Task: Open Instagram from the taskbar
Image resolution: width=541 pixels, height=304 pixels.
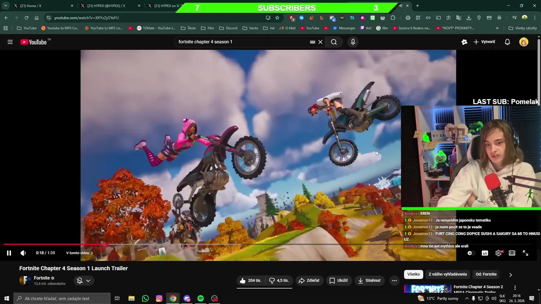Action: click(159, 299)
